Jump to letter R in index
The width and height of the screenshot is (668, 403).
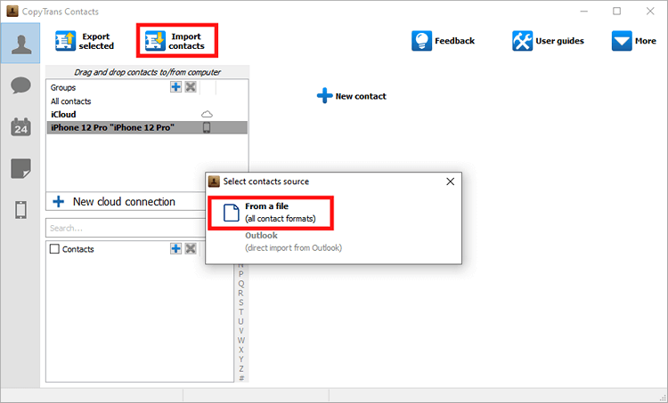coord(241,294)
